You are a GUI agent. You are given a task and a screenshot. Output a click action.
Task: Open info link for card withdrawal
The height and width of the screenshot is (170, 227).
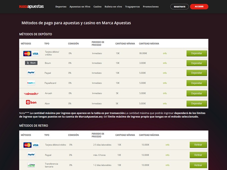[x=167, y=145]
